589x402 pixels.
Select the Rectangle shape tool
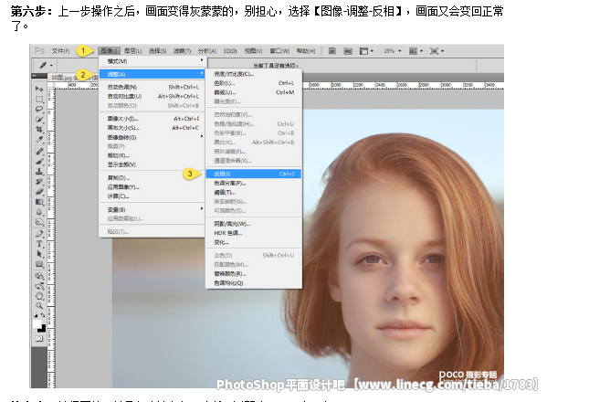(x=39, y=264)
